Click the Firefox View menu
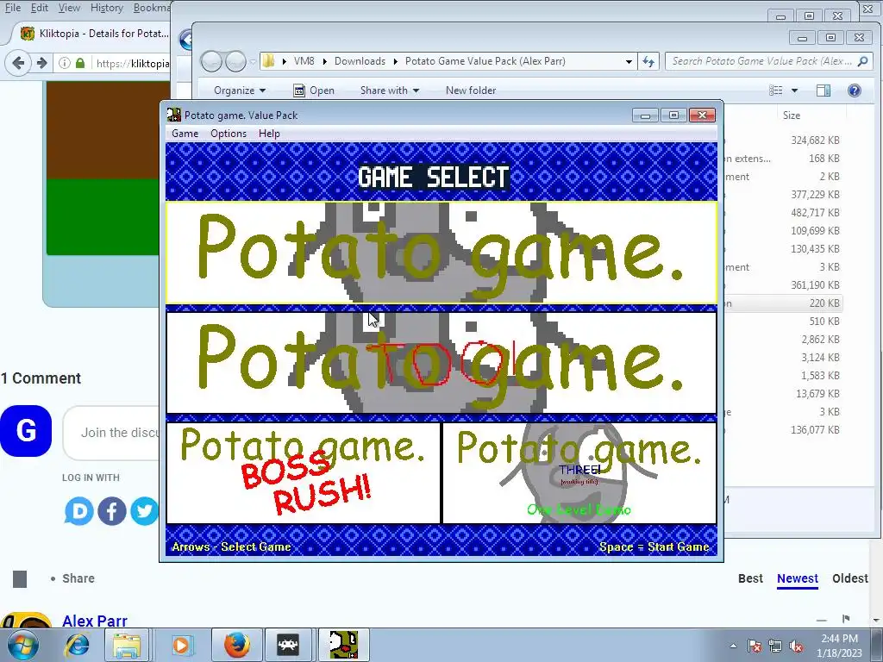This screenshot has height=662, width=883. 69,8
